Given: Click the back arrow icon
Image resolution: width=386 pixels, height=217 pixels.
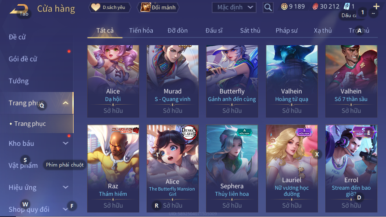Looking at the screenshot, I should (19, 9).
